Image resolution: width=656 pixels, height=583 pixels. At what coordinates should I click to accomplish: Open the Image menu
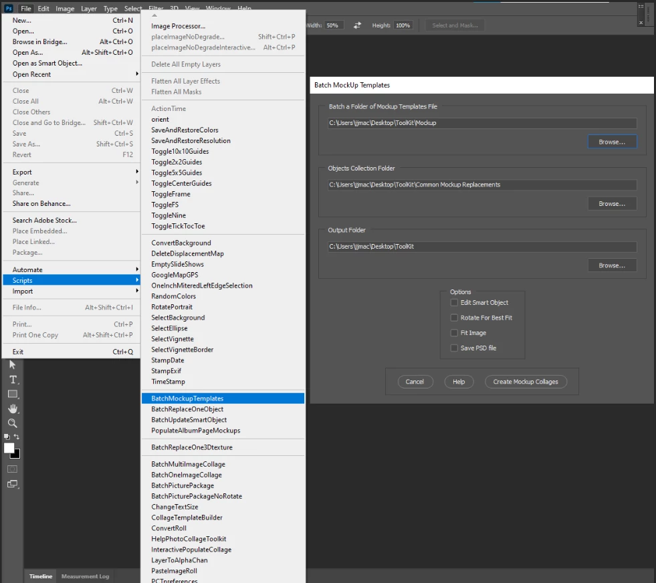65,9
